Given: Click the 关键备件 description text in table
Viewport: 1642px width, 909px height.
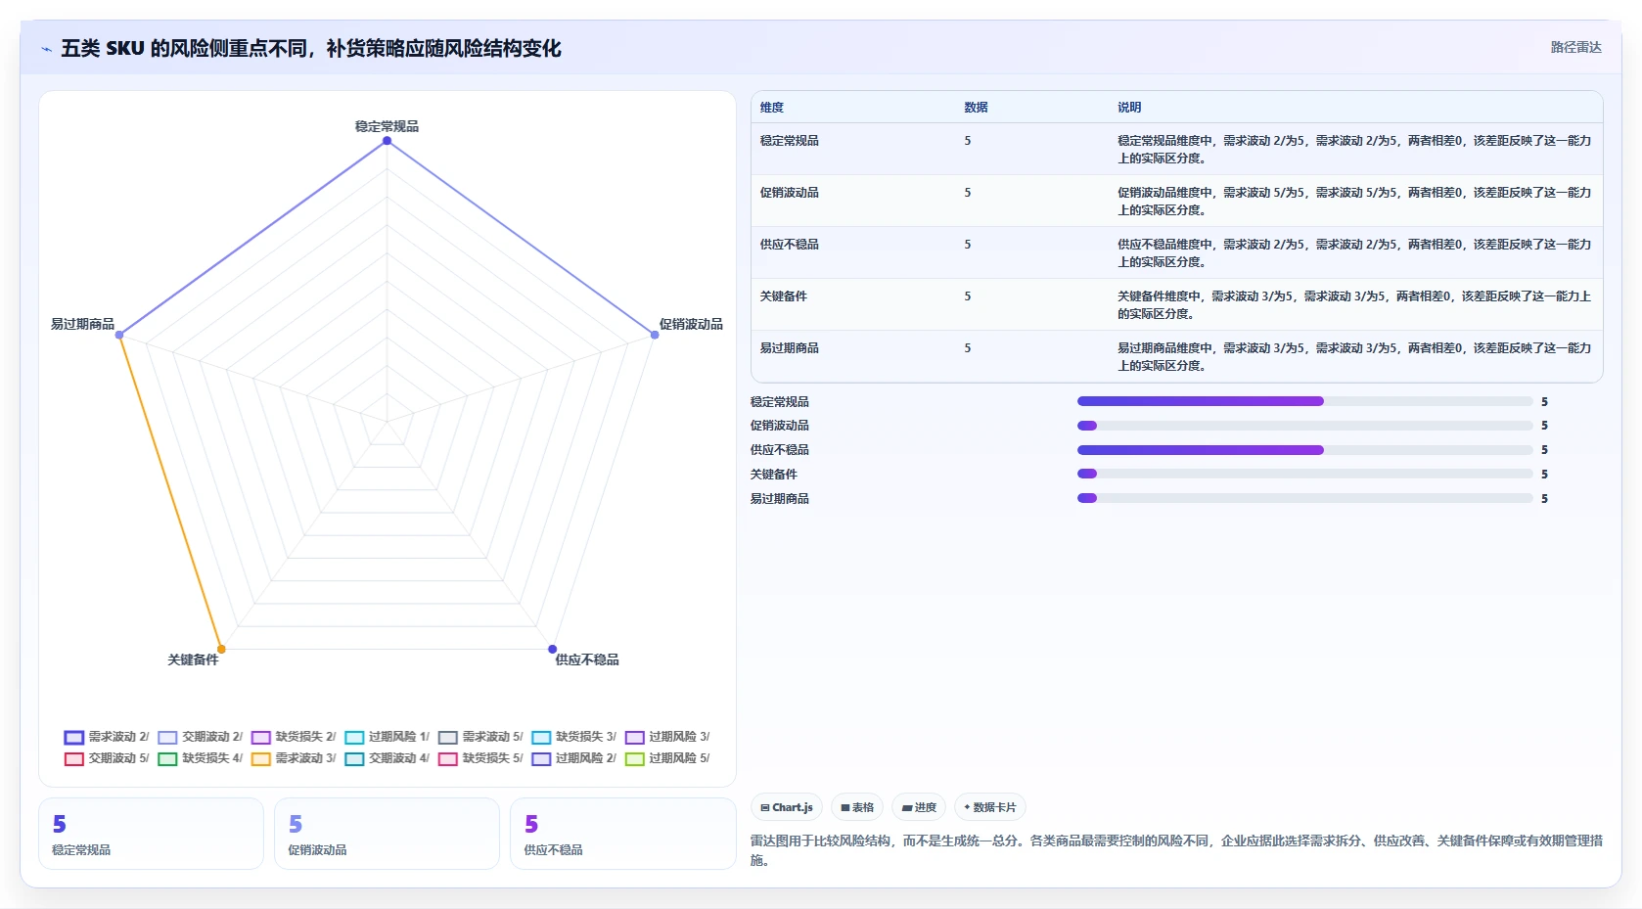Looking at the screenshot, I should tap(1354, 305).
